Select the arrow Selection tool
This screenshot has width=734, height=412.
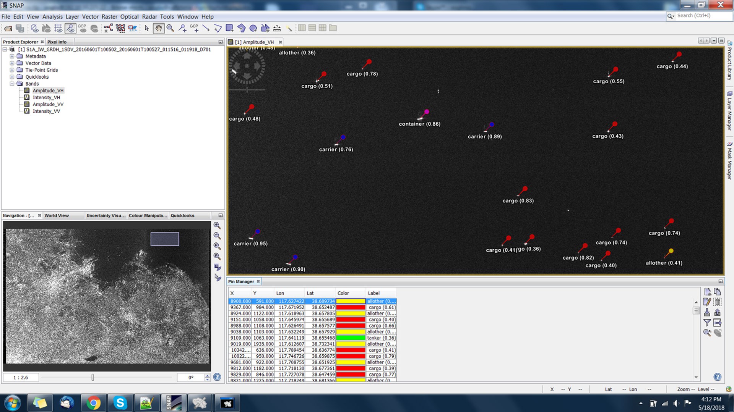tap(147, 28)
